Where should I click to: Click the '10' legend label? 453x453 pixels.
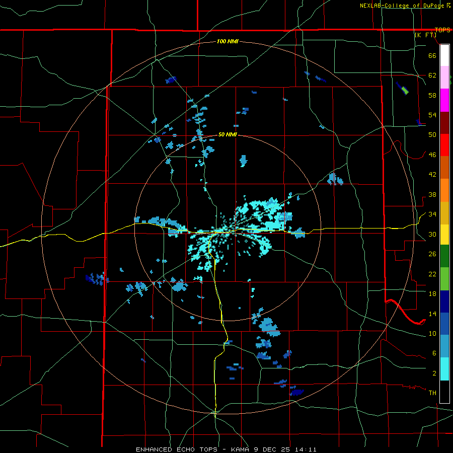pyautogui.click(x=432, y=333)
